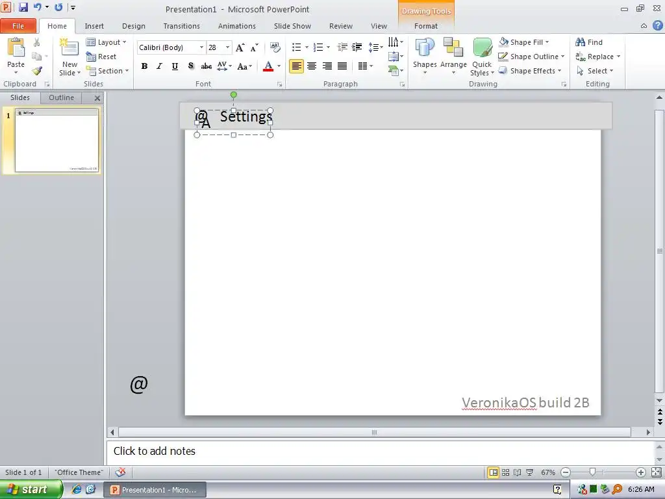The image size is (665, 499).
Task: Fit slide to current window button
Action: (x=656, y=472)
